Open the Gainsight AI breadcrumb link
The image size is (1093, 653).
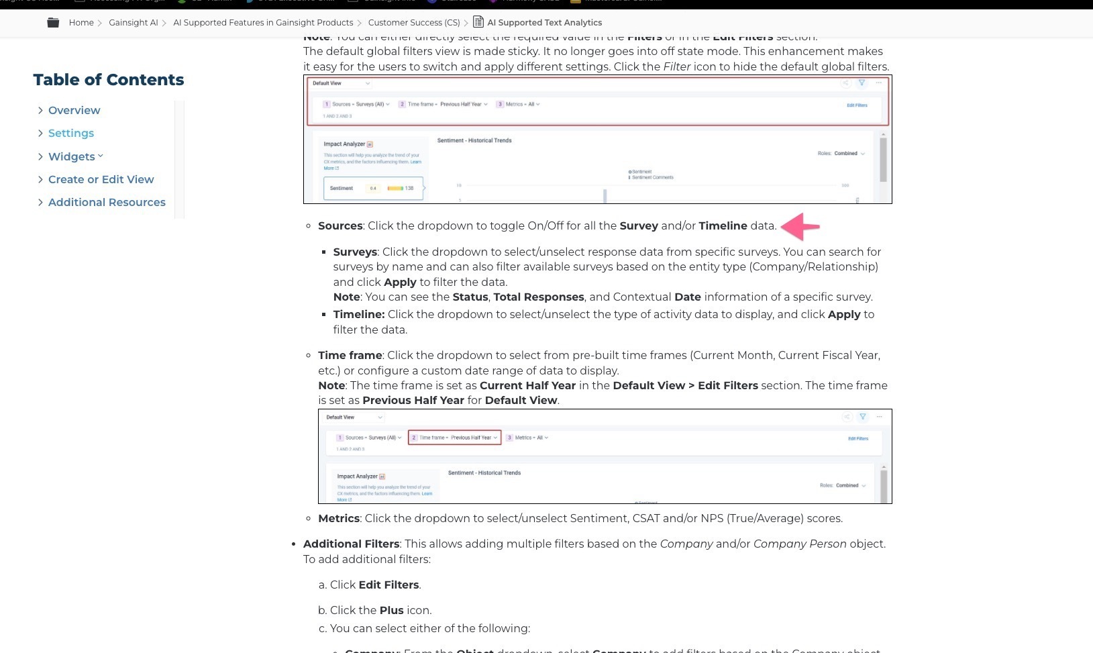[134, 22]
